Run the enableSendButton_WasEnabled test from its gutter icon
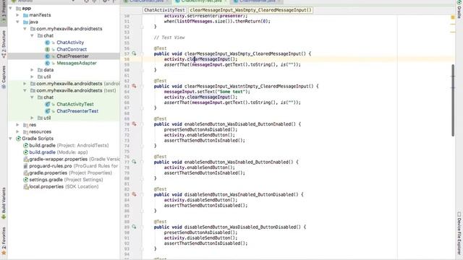The width and height of the screenshot is (463, 260). [x=134, y=162]
